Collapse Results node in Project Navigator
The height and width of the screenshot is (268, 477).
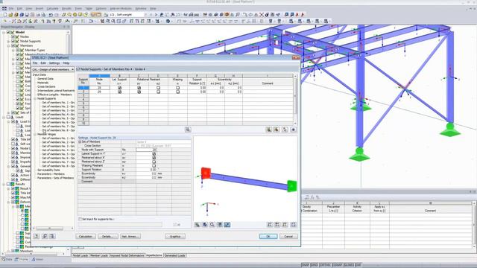click(4, 184)
